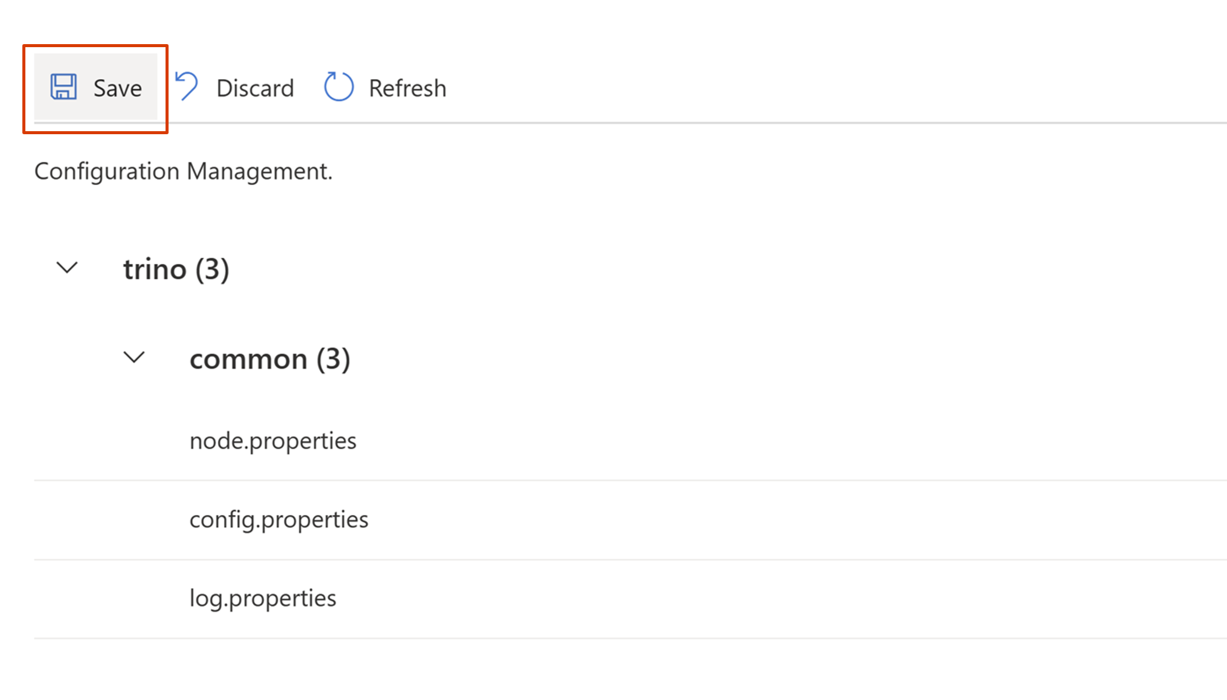Collapse the common (3) chevron

pos(134,357)
